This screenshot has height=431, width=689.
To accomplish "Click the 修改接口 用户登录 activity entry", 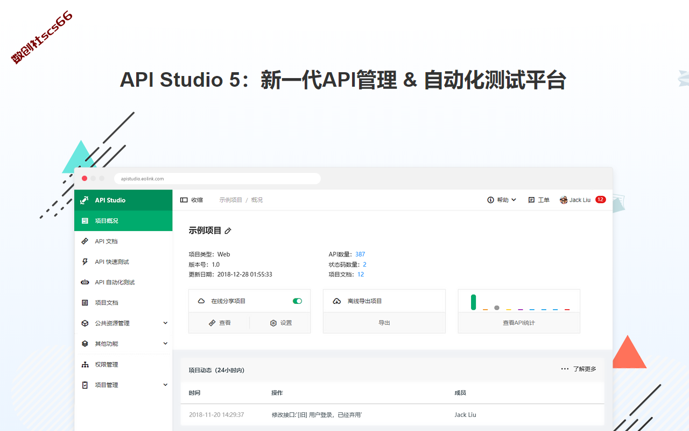I will pyautogui.click(x=317, y=415).
